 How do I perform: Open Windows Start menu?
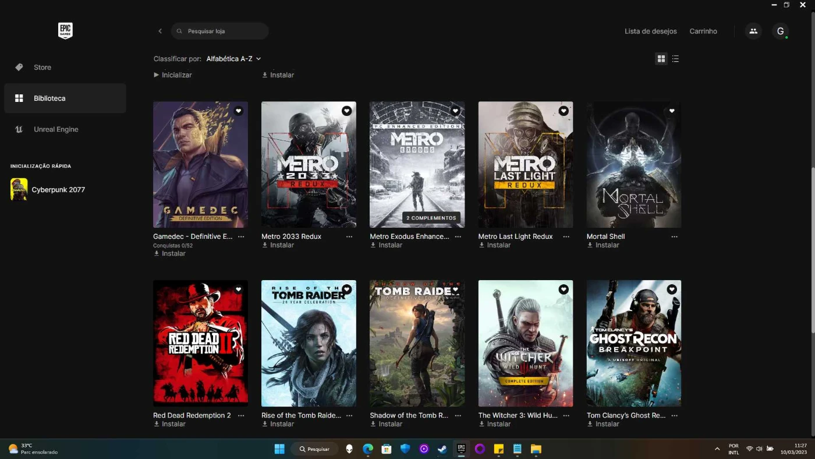(x=279, y=449)
